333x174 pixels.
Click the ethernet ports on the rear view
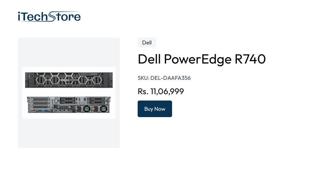[x=62, y=110]
